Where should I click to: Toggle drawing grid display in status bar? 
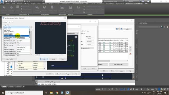click(102, 89)
